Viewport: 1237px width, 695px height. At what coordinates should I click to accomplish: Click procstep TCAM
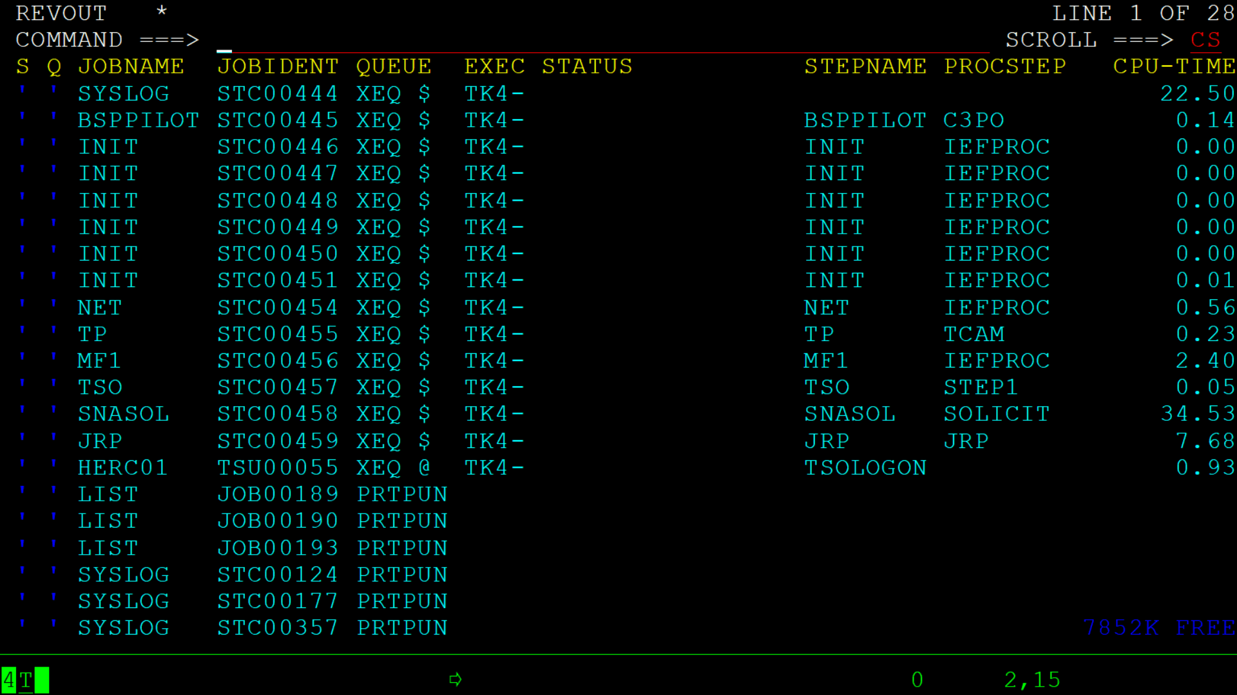pos(974,334)
